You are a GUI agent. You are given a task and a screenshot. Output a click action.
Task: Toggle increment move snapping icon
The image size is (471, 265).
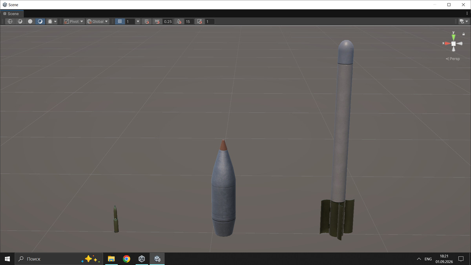click(157, 22)
